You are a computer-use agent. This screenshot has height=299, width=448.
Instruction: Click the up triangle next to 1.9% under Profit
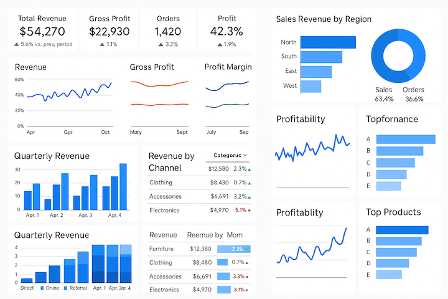pos(220,44)
